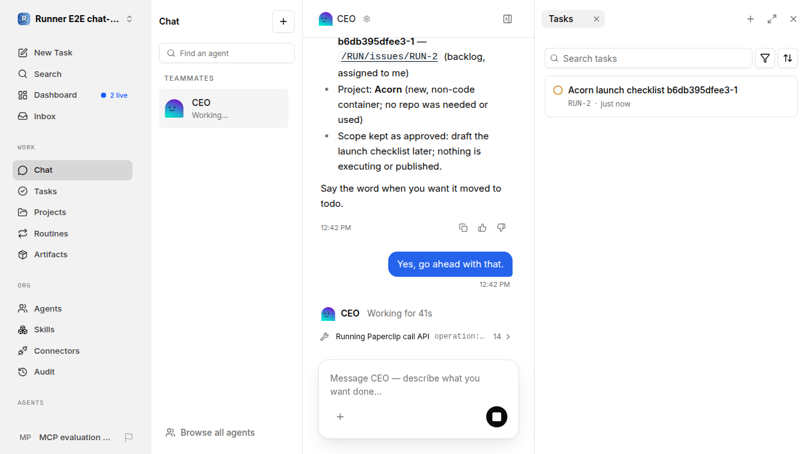The width and height of the screenshot is (808, 454).
Task: Click the Inbox tray icon
Action: (23, 116)
